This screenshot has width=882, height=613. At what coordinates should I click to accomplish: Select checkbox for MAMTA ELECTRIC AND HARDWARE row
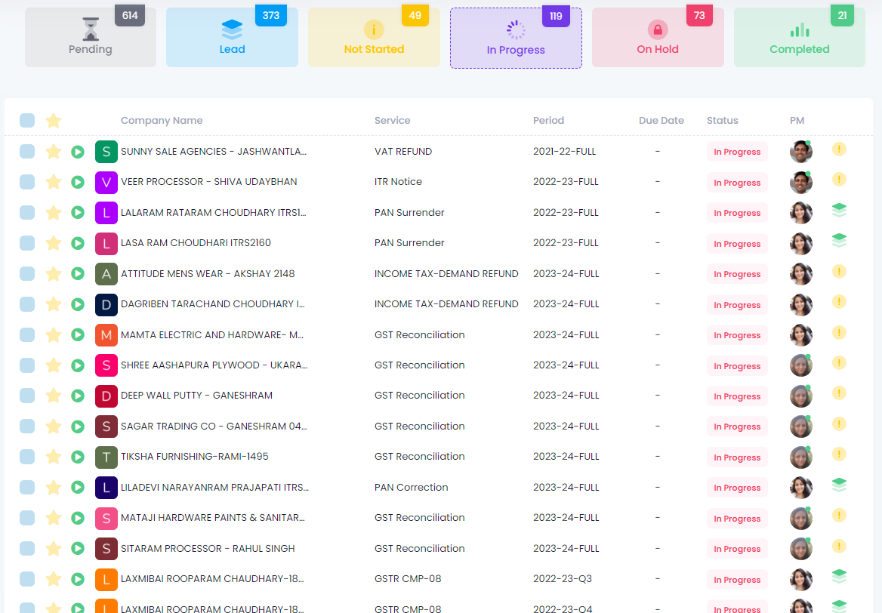(27, 334)
